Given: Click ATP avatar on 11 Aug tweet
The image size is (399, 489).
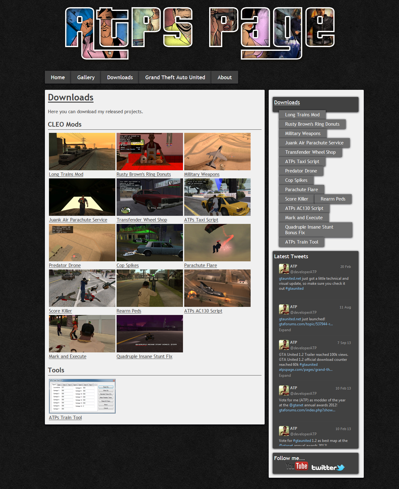Looking at the screenshot, I should (x=284, y=309).
